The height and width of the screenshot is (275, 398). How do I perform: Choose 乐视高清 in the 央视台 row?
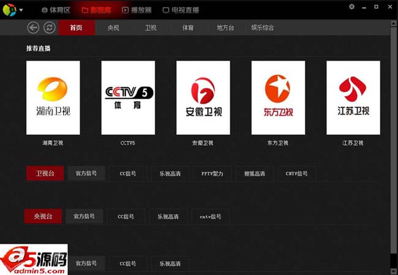click(168, 217)
